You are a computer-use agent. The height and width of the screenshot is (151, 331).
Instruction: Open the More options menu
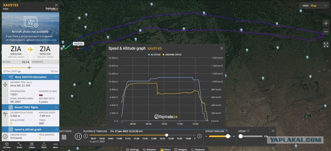[56, 145]
